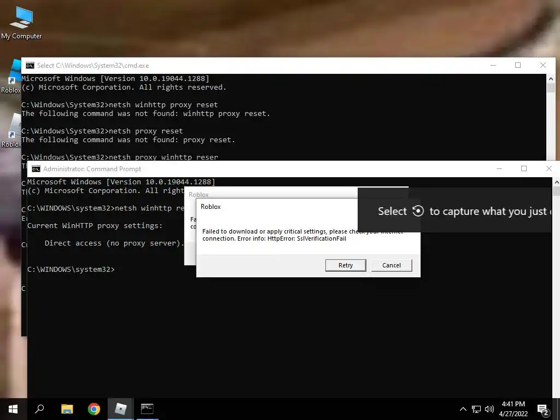Screen dimensions: 560x420
Task: Open network status tray icon
Action: pos(476,409)
